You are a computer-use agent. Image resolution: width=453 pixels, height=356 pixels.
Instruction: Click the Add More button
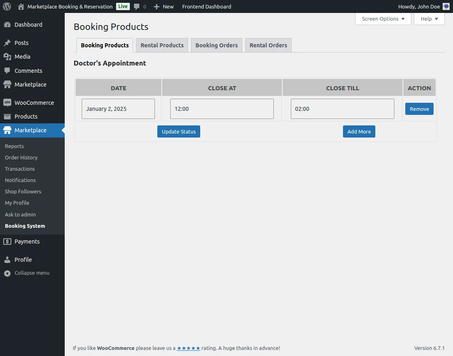click(x=359, y=131)
